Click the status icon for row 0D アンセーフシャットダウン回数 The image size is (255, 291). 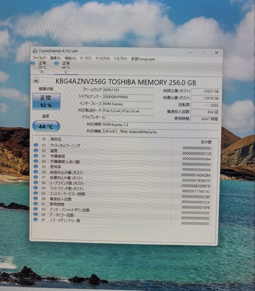pos(36,209)
